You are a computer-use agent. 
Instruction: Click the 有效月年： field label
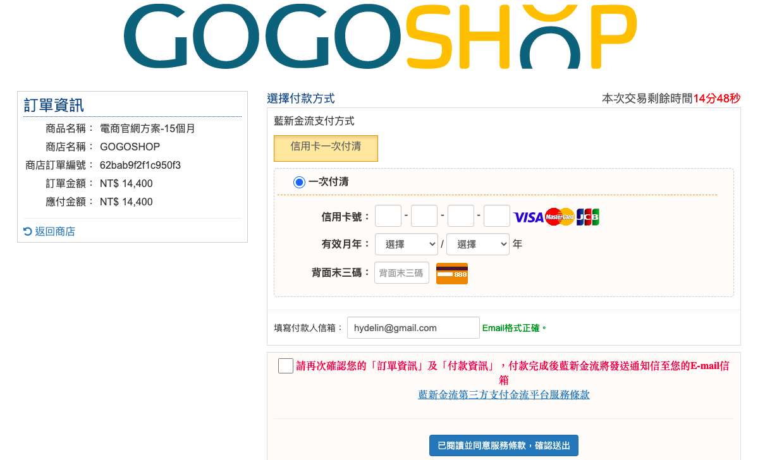[x=346, y=245]
